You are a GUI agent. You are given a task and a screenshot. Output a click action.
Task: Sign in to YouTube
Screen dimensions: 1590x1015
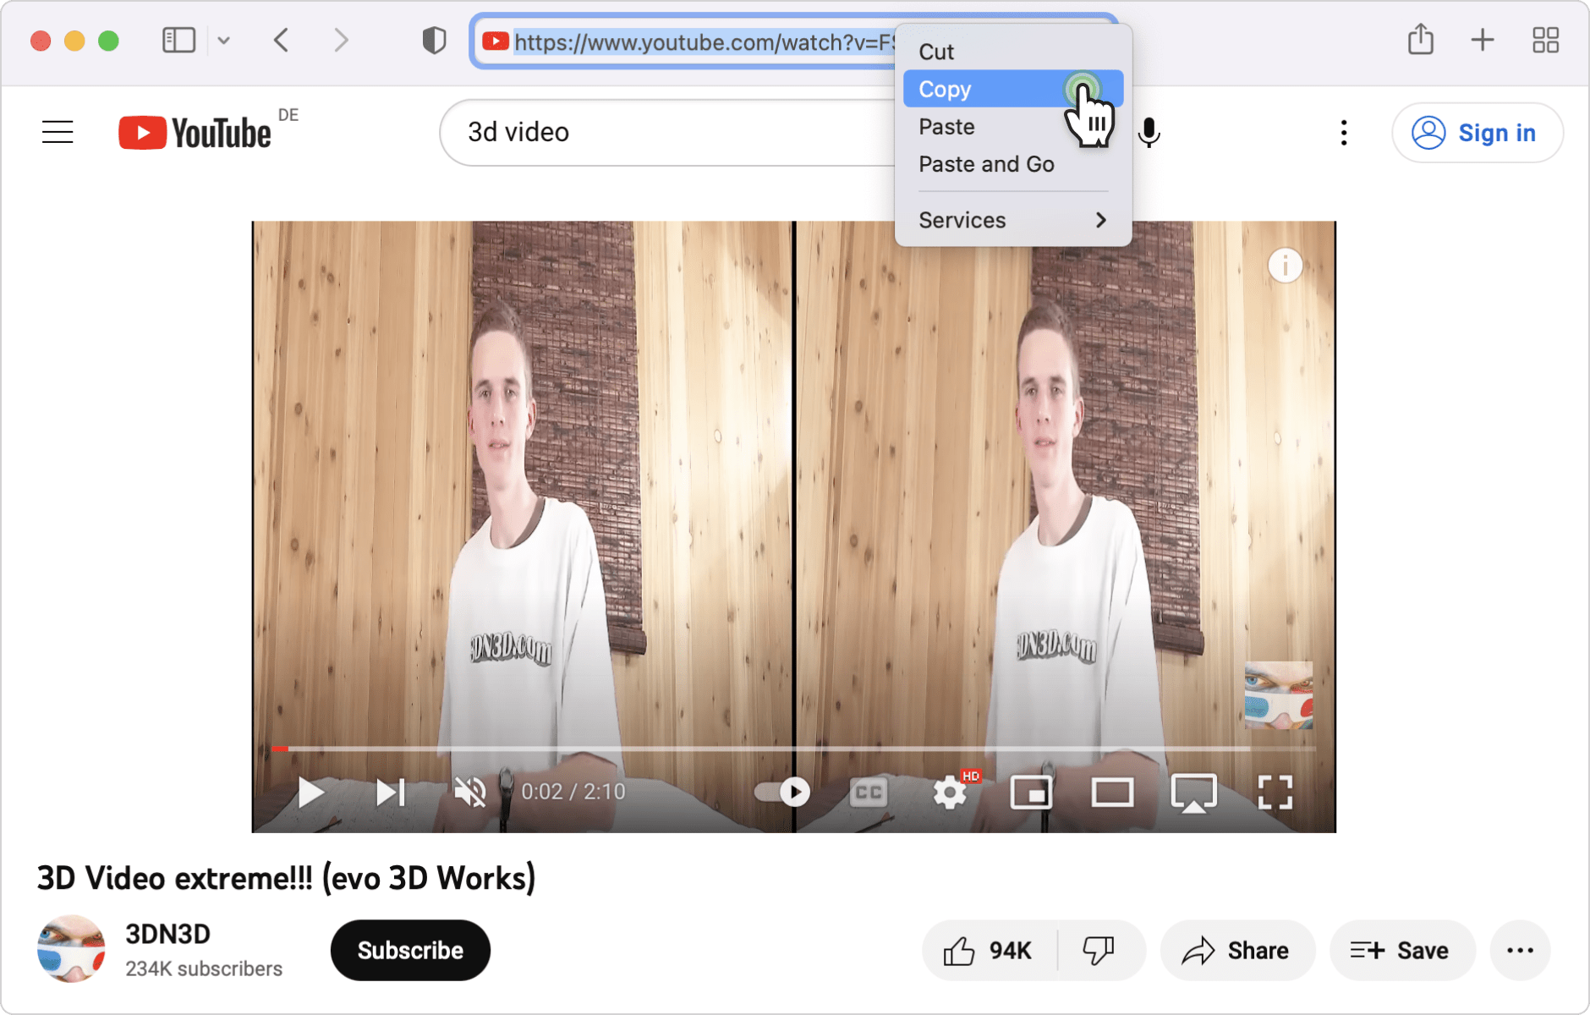(x=1478, y=132)
